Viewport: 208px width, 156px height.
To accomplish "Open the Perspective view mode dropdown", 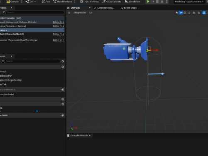I will [x=79, y=12].
